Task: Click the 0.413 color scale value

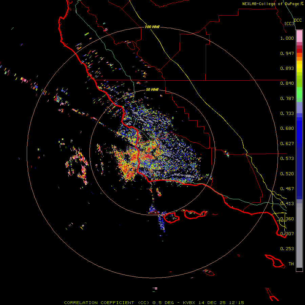Action: 287,204
